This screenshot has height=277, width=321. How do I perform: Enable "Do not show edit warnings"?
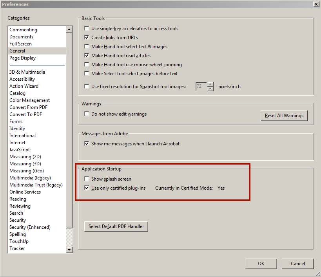pos(87,114)
